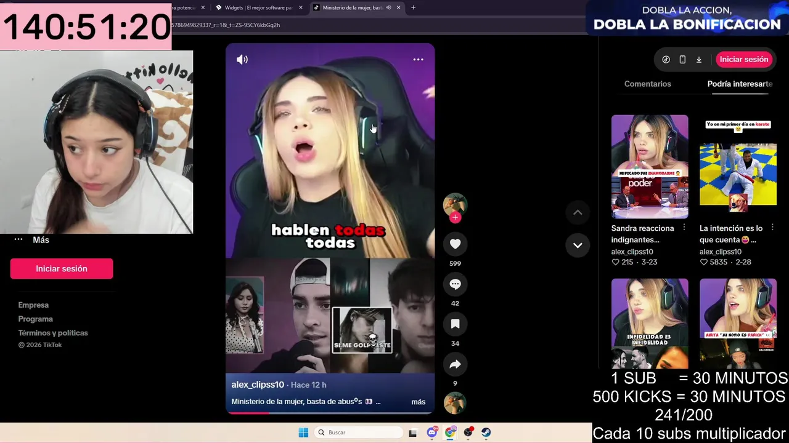This screenshot has height=443, width=789.
Task: Follow the creator with the red plus badge
Action: coord(455,217)
